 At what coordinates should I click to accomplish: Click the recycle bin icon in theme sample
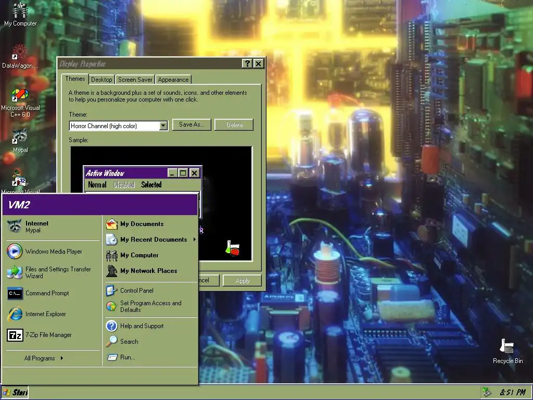point(233,248)
